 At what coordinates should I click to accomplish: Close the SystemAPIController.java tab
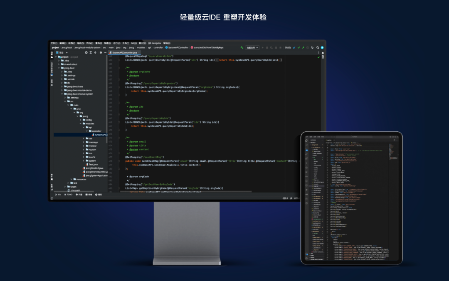coord(139,53)
